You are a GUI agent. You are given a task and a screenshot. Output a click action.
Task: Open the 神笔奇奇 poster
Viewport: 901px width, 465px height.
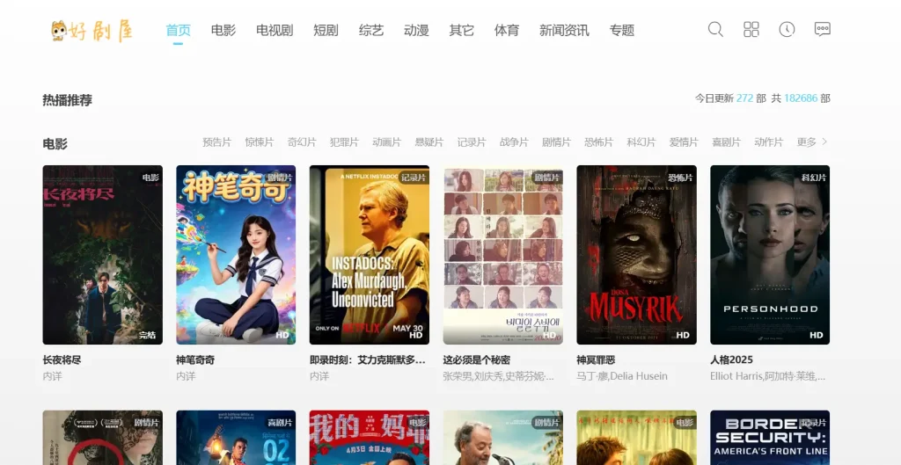[236, 255]
